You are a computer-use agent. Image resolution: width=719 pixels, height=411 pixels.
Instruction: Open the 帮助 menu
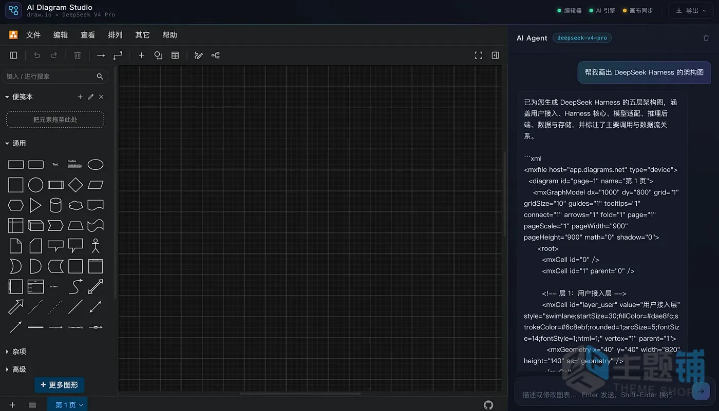169,35
